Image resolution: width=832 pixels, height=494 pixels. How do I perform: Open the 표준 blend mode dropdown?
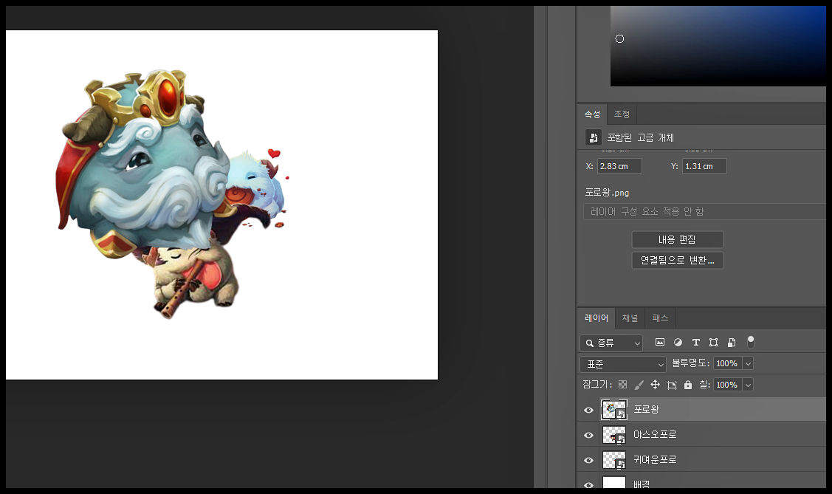point(623,364)
